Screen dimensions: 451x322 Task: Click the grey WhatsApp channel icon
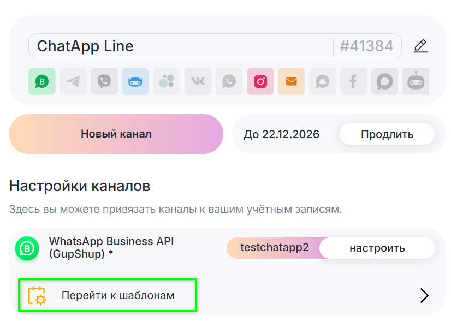[229, 82]
